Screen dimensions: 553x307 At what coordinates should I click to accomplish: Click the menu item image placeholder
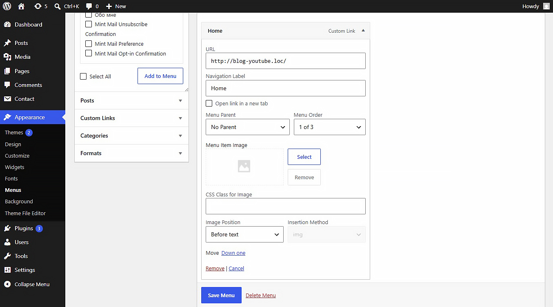coord(244,167)
